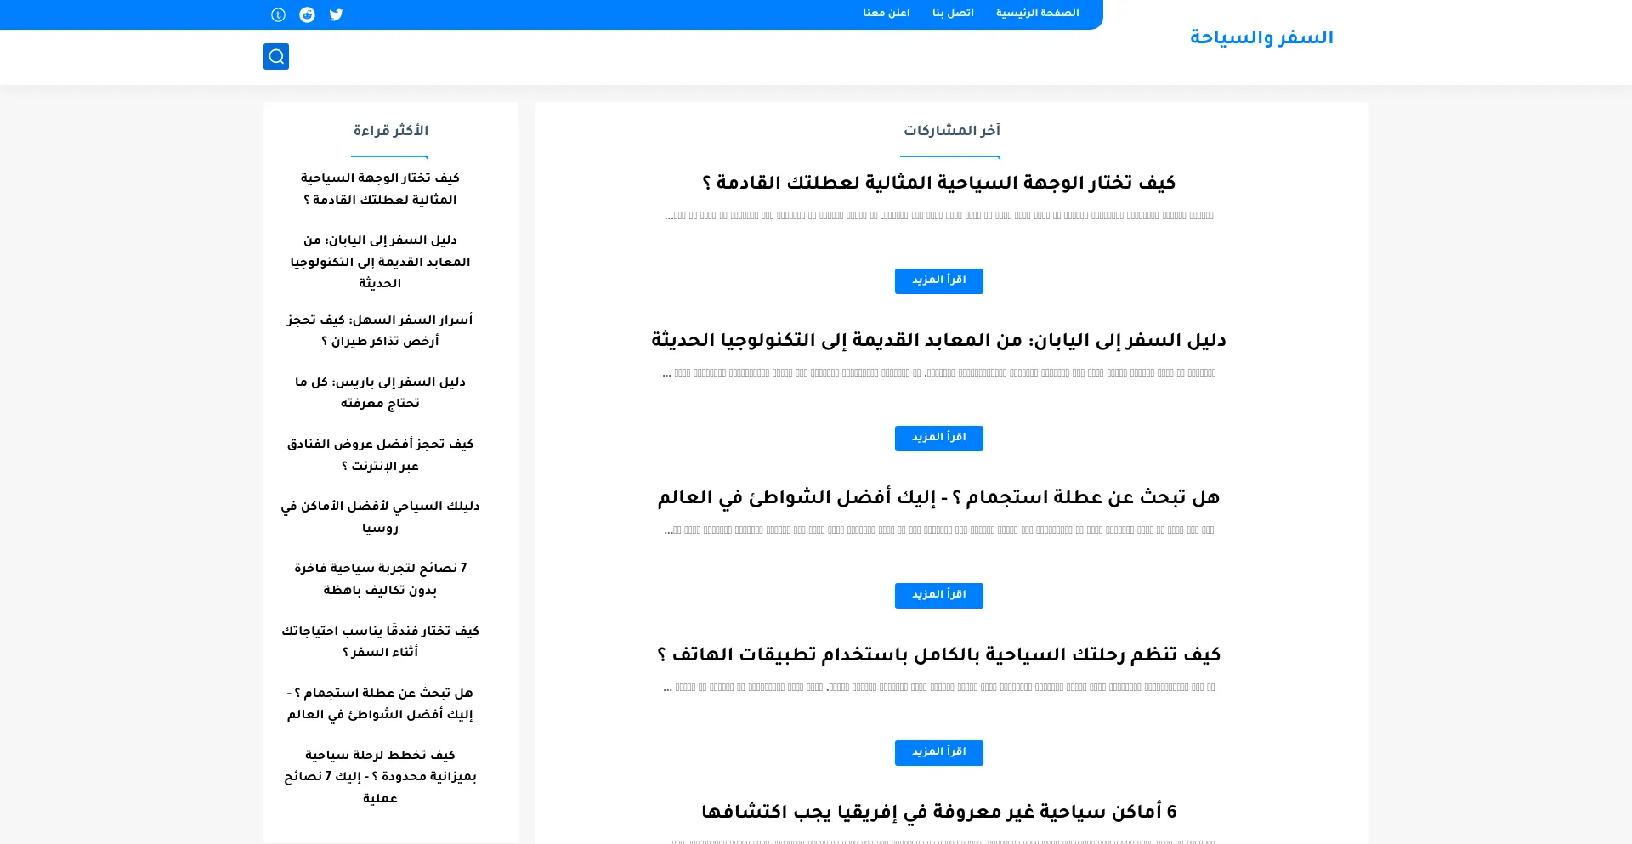This screenshot has width=1632, height=844.
Task: Click the Twitter bird icon
Action: 336,14
